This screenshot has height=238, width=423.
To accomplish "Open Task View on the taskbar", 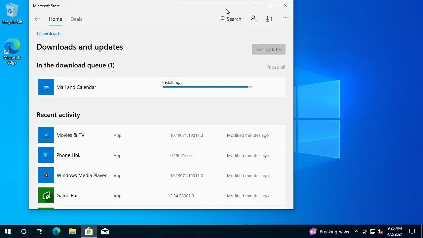I will tap(40, 231).
